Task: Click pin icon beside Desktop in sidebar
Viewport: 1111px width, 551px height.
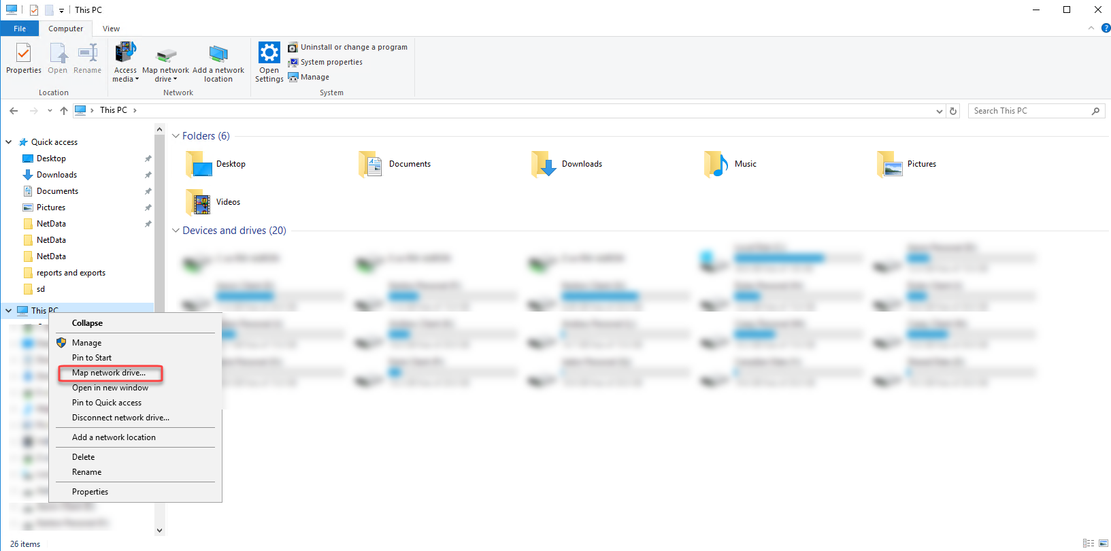Action: point(148,158)
